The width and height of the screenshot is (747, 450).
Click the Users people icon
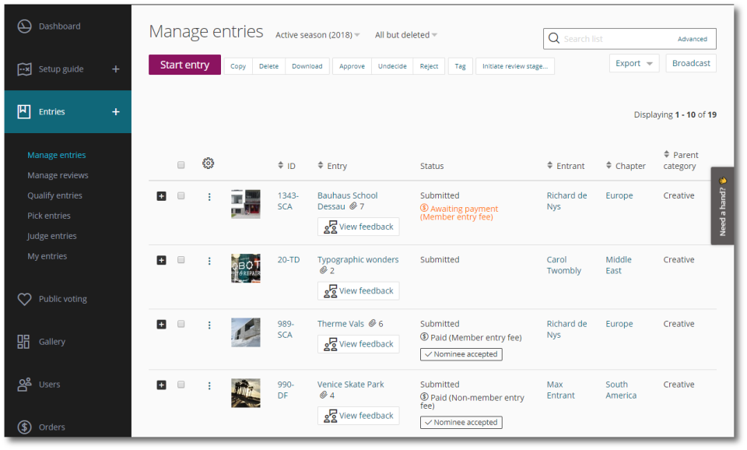(24, 385)
